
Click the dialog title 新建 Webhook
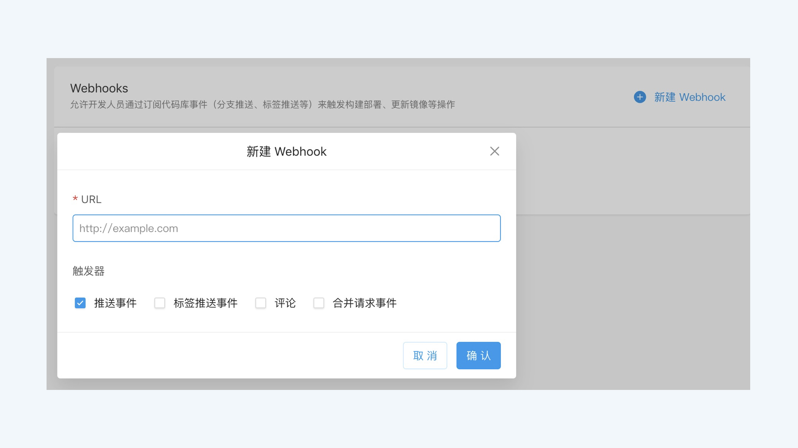[x=286, y=152]
